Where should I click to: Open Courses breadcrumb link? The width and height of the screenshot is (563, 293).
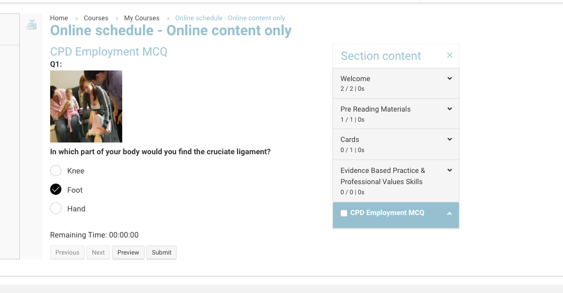pyautogui.click(x=96, y=18)
